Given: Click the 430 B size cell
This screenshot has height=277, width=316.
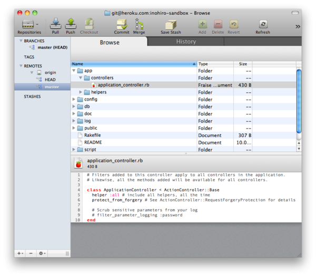Looking at the screenshot, I should click(243, 85).
